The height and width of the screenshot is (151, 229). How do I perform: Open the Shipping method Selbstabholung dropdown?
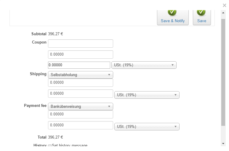(x=80, y=75)
